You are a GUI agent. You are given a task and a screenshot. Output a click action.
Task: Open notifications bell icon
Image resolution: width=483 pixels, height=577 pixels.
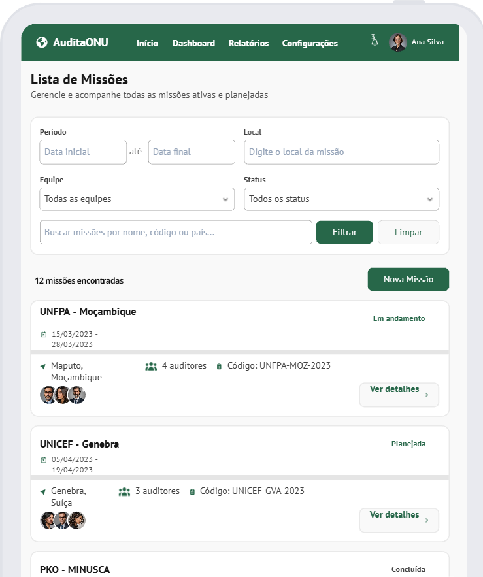tap(375, 41)
